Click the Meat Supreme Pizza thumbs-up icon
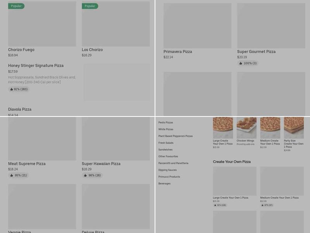This screenshot has width=310, height=233. point(12,176)
